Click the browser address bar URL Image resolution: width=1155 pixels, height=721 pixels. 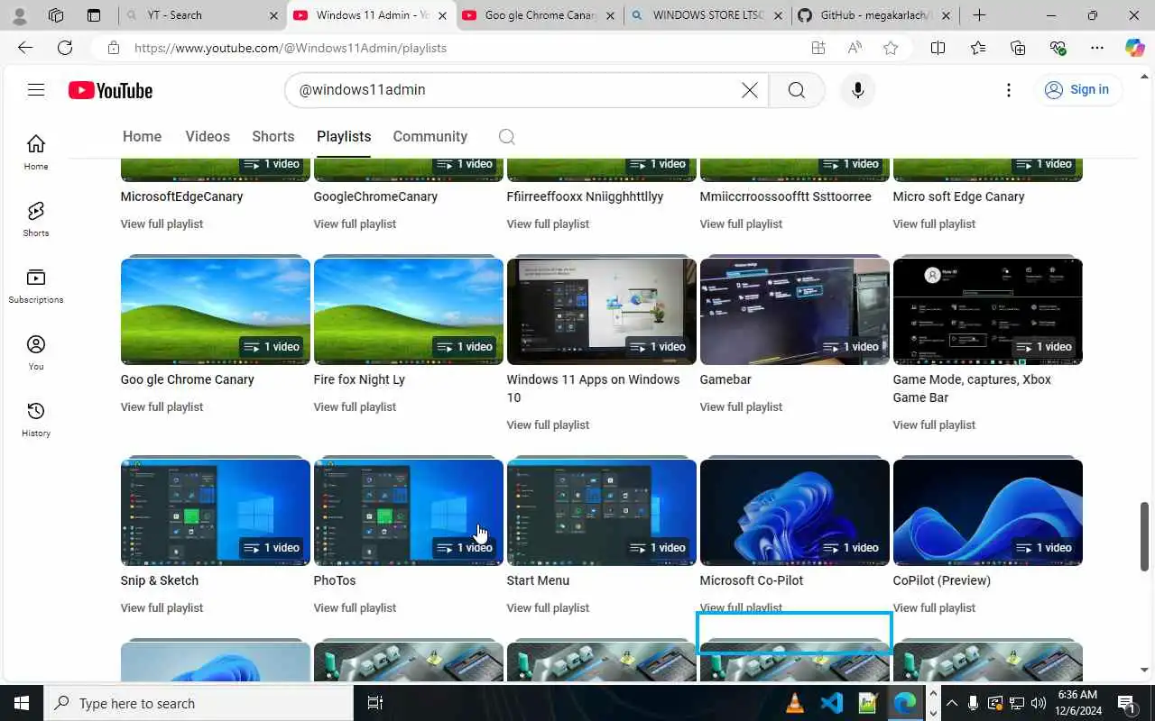pos(291,48)
